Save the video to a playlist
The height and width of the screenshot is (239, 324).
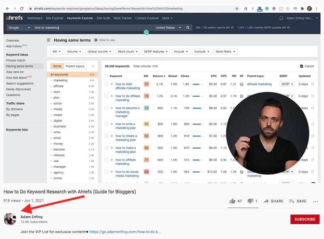click(298, 201)
